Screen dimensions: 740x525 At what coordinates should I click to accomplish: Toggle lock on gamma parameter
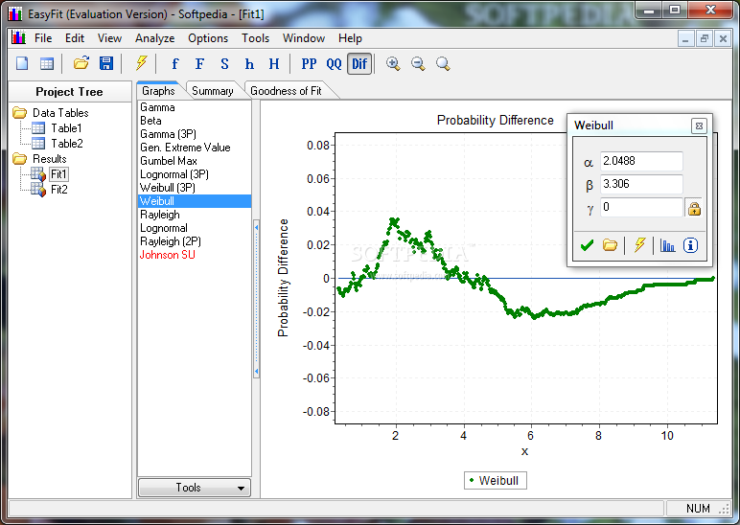694,208
